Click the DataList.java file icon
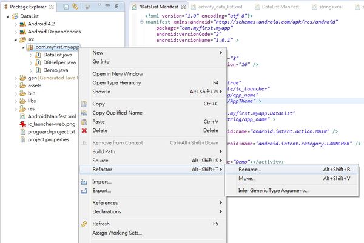 pos(38,55)
